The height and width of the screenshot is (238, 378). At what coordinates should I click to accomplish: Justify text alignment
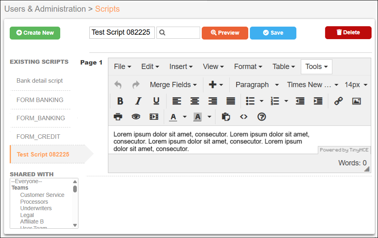[x=231, y=101]
